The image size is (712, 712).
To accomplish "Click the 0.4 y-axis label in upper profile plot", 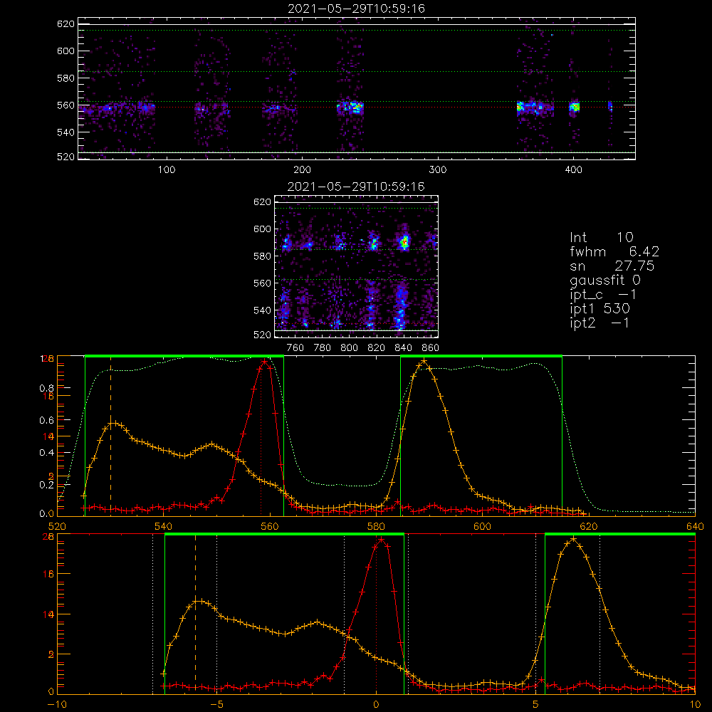I will tap(46, 453).
